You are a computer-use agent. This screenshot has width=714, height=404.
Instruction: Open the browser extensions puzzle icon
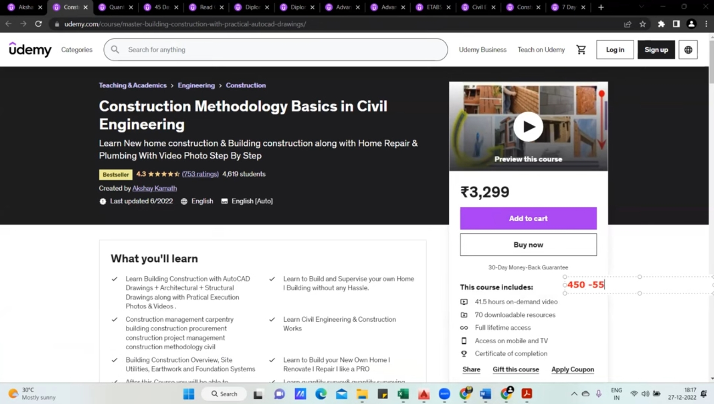tap(661, 24)
